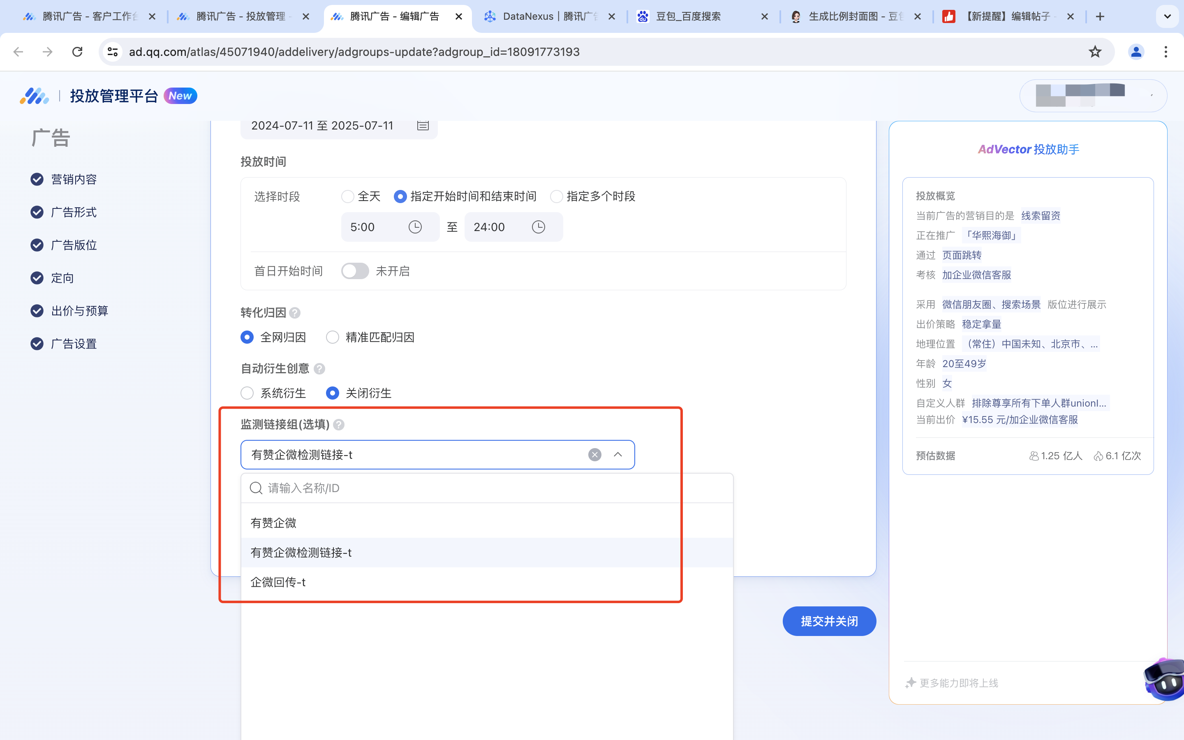
Task: Select 指定多个时段 option
Action: pyautogui.click(x=556, y=197)
